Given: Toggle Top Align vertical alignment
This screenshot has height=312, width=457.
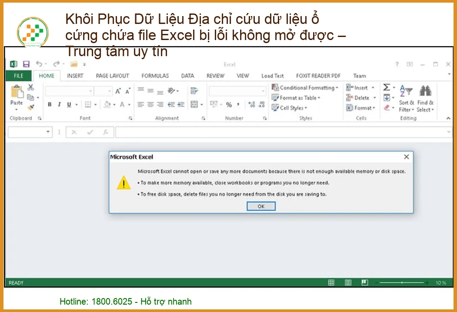Looking at the screenshot, I should pos(141,89).
